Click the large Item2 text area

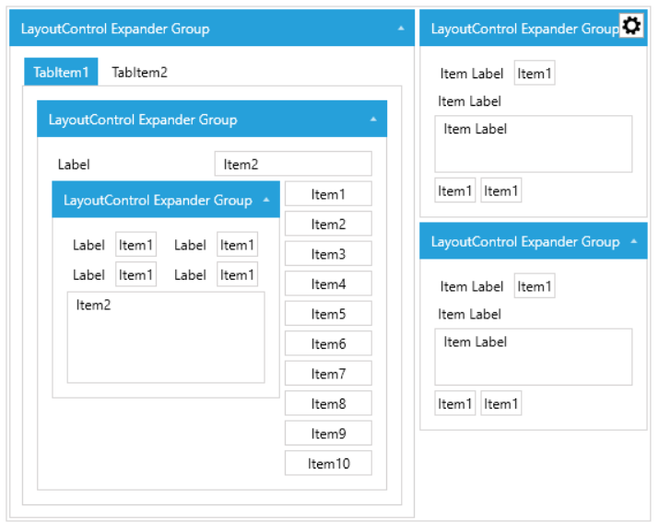166,337
